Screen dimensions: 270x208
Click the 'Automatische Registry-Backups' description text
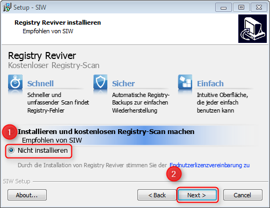141,102
